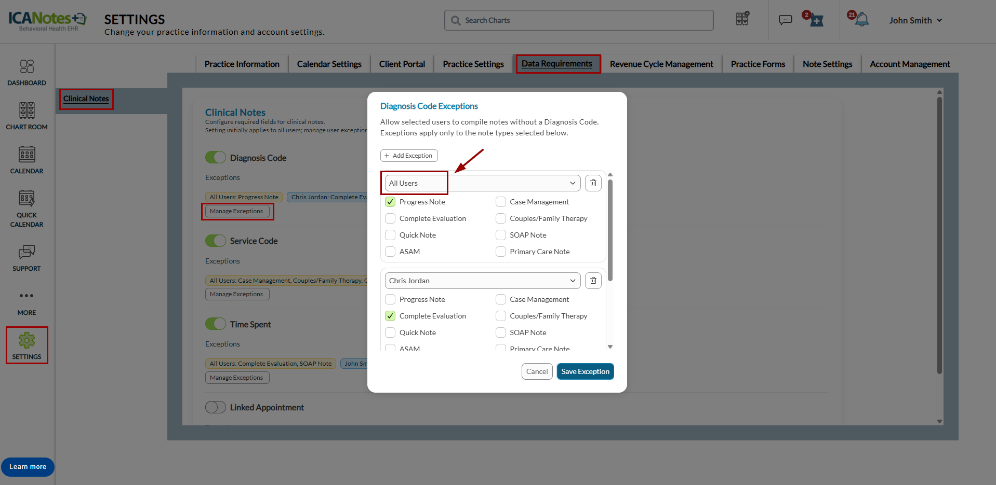This screenshot has height=485, width=996.
Task: Go to Calendar in sidebar
Action: click(26, 160)
